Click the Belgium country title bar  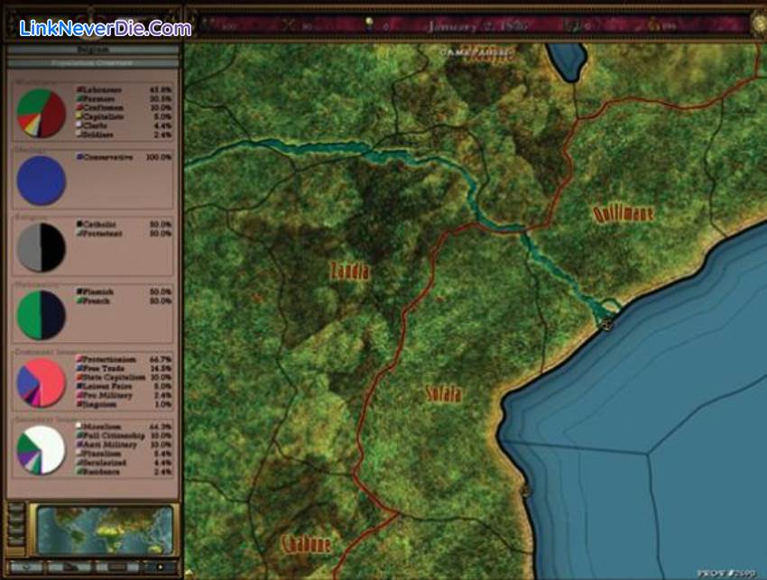click(93, 51)
